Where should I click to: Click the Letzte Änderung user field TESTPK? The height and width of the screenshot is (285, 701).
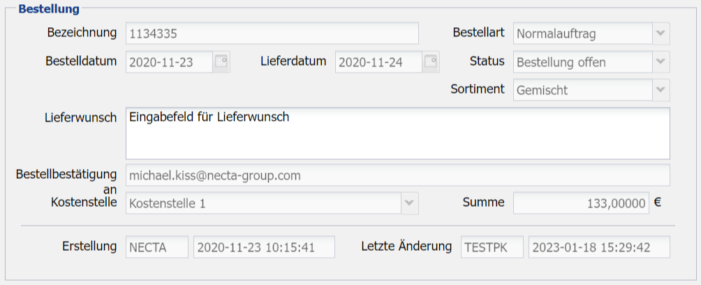point(492,247)
